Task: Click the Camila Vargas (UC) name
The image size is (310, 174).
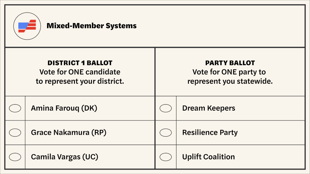Action: pyautogui.click(x=65, y=157)
